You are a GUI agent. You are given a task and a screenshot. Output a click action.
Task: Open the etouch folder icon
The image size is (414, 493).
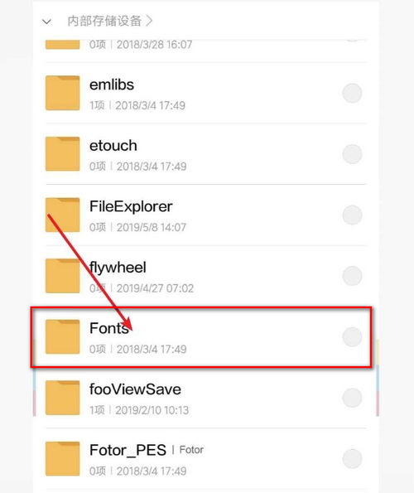pos(62,154)
